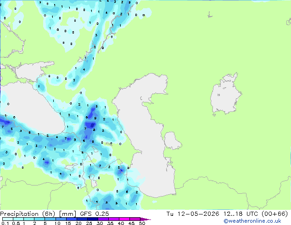Click the '20' legend scale label
This screenshot has height=225, width=291.
[x=78, y=223]
